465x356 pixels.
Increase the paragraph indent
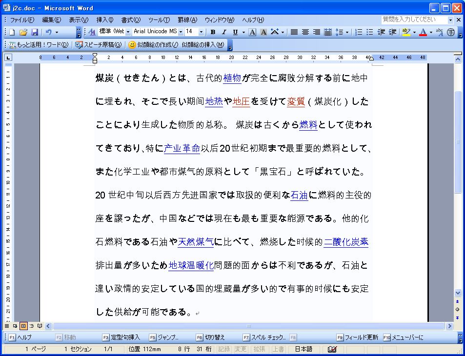392,32
